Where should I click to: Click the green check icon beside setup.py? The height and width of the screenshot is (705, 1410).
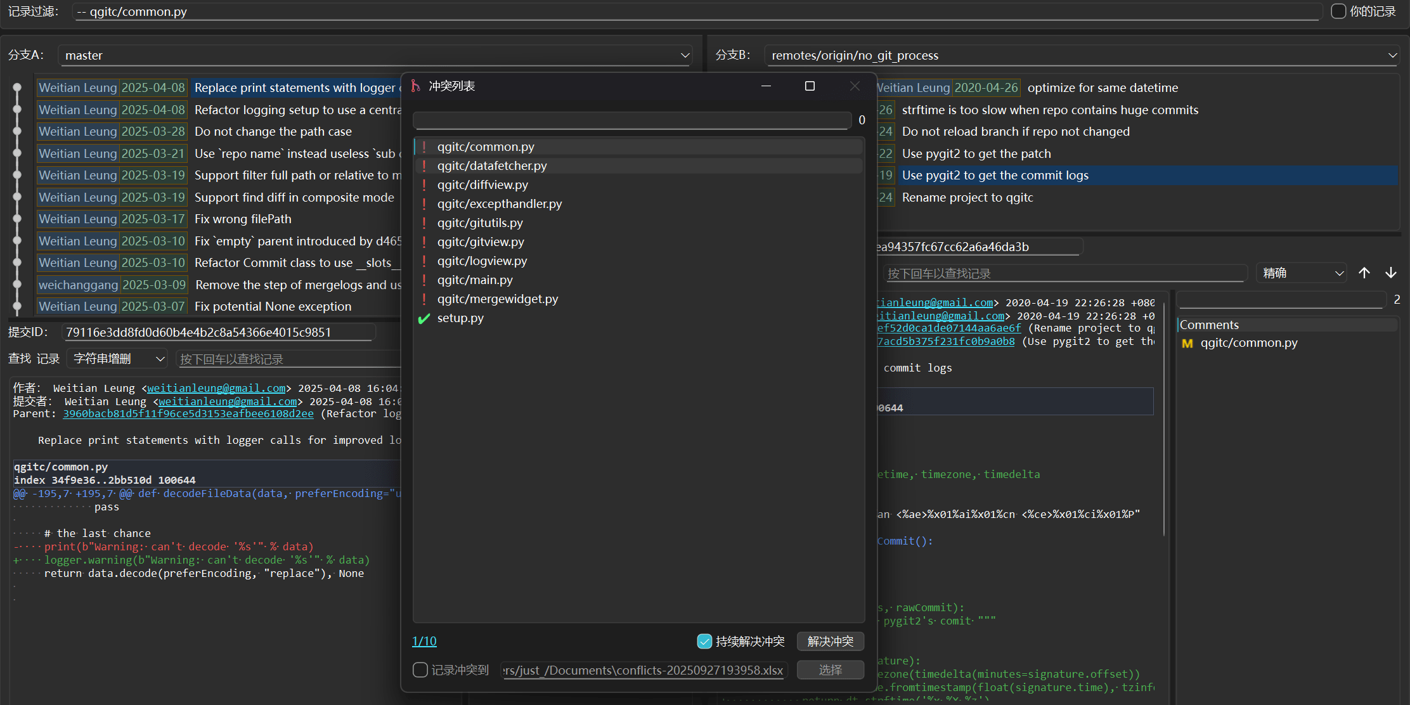[x=424, y=318]
